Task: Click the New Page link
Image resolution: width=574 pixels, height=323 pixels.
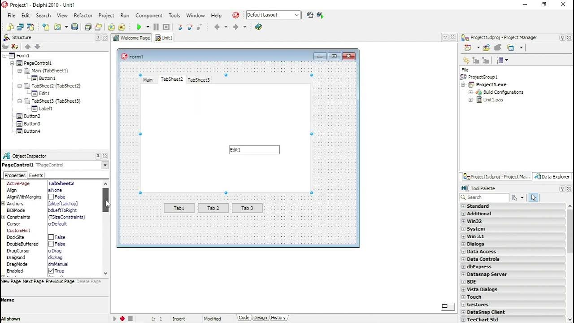Action: (x=11, y=282)
